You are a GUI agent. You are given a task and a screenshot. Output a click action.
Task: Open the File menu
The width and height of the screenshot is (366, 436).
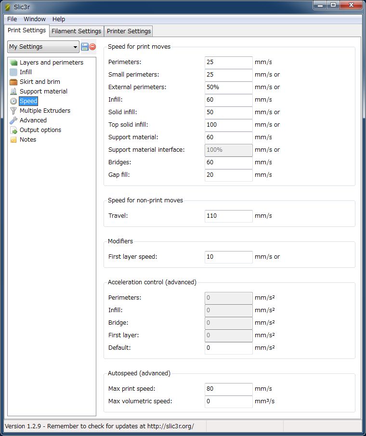[12, 19]
